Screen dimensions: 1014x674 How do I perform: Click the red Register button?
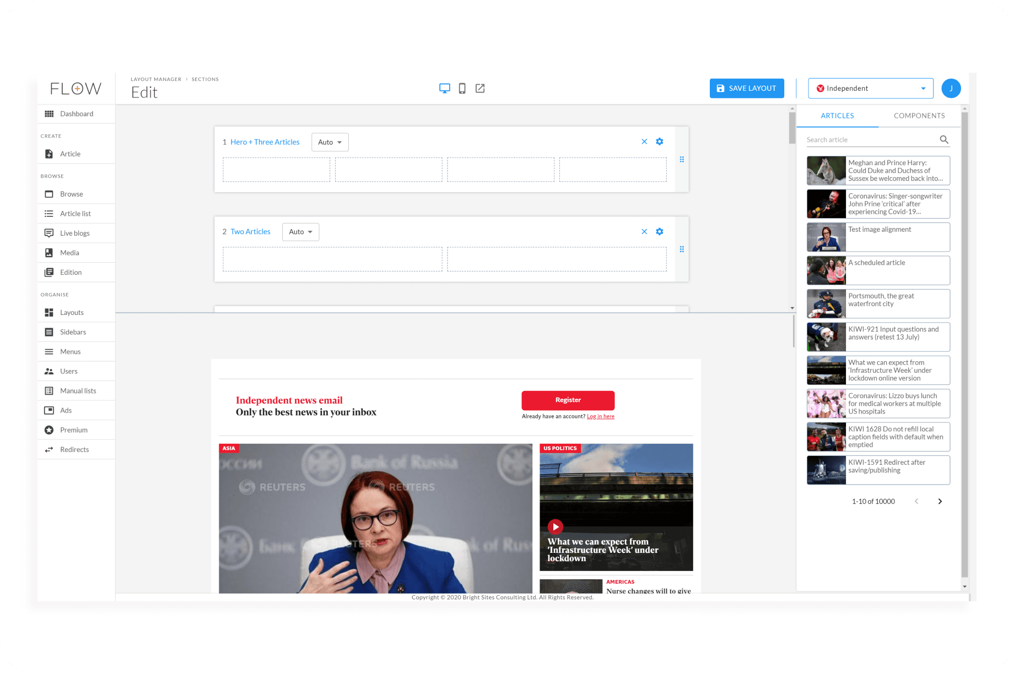(568, 400)
